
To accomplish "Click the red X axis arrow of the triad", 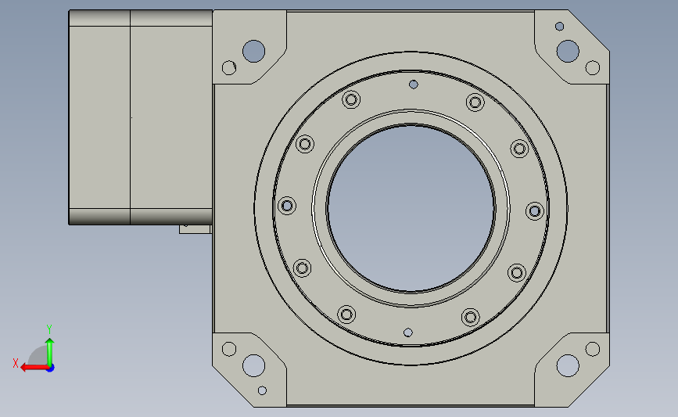I will coord(34,367).
